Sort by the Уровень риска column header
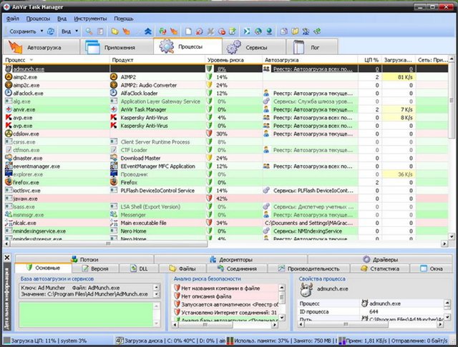This screenshot has height=347, width=458. [229, 61]
